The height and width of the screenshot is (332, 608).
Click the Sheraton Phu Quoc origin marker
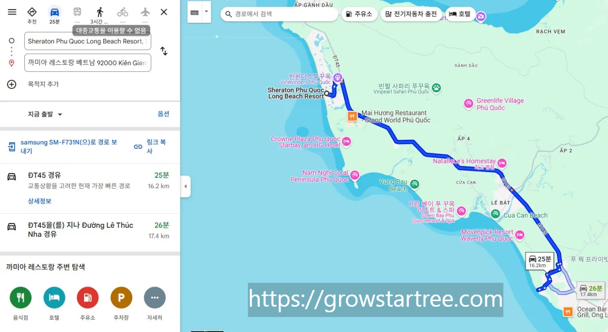(327, 93)
